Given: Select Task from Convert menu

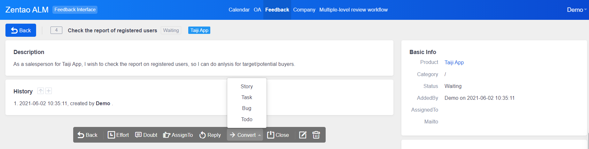Looking at the screenshot, I should [x=247, y=97].
